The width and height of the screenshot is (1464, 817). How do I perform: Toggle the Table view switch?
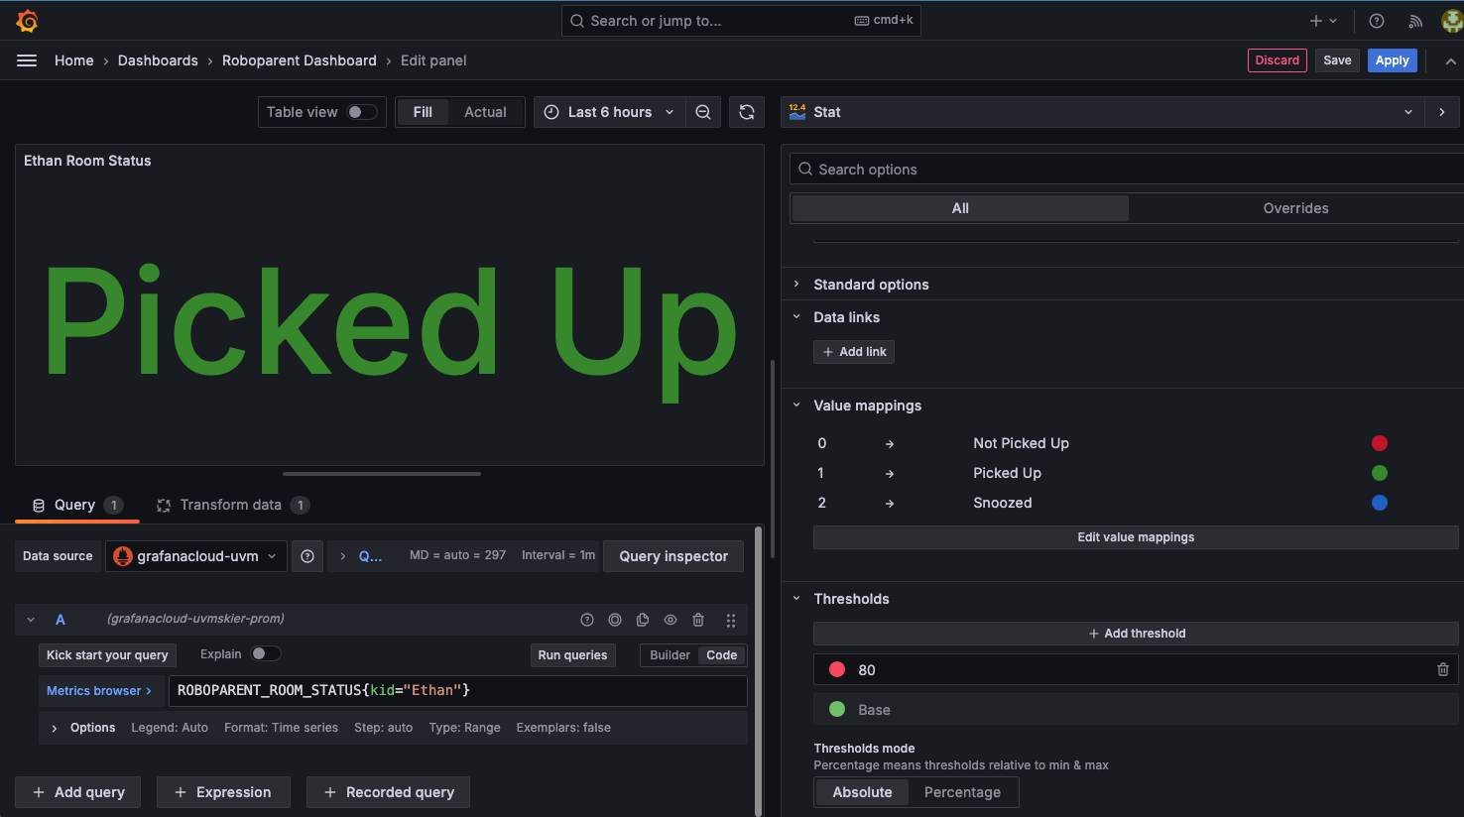pyautogui.click(x=362, y=112)
